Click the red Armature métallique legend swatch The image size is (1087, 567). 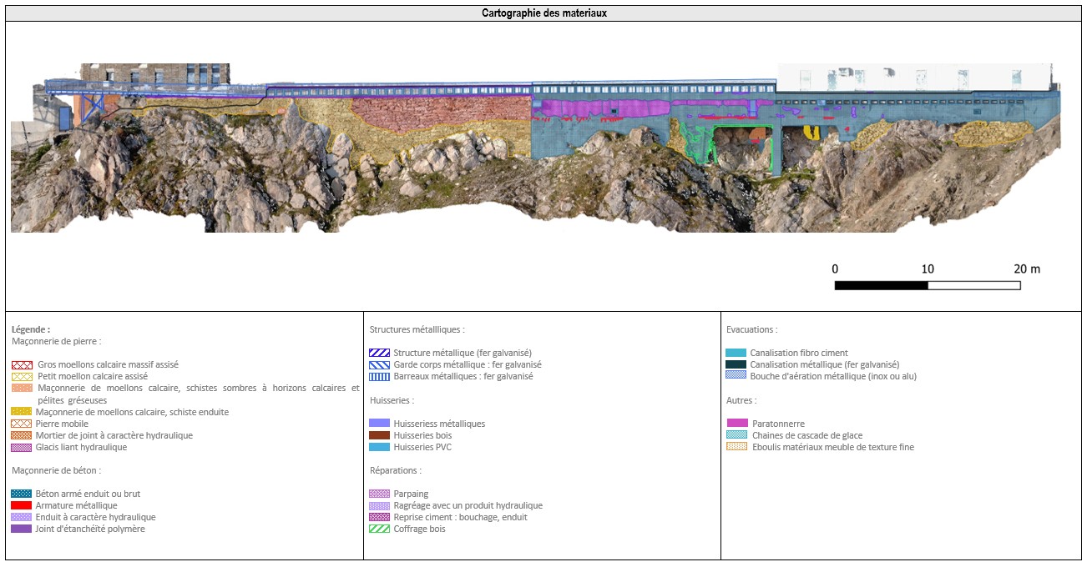pos(22,505)
